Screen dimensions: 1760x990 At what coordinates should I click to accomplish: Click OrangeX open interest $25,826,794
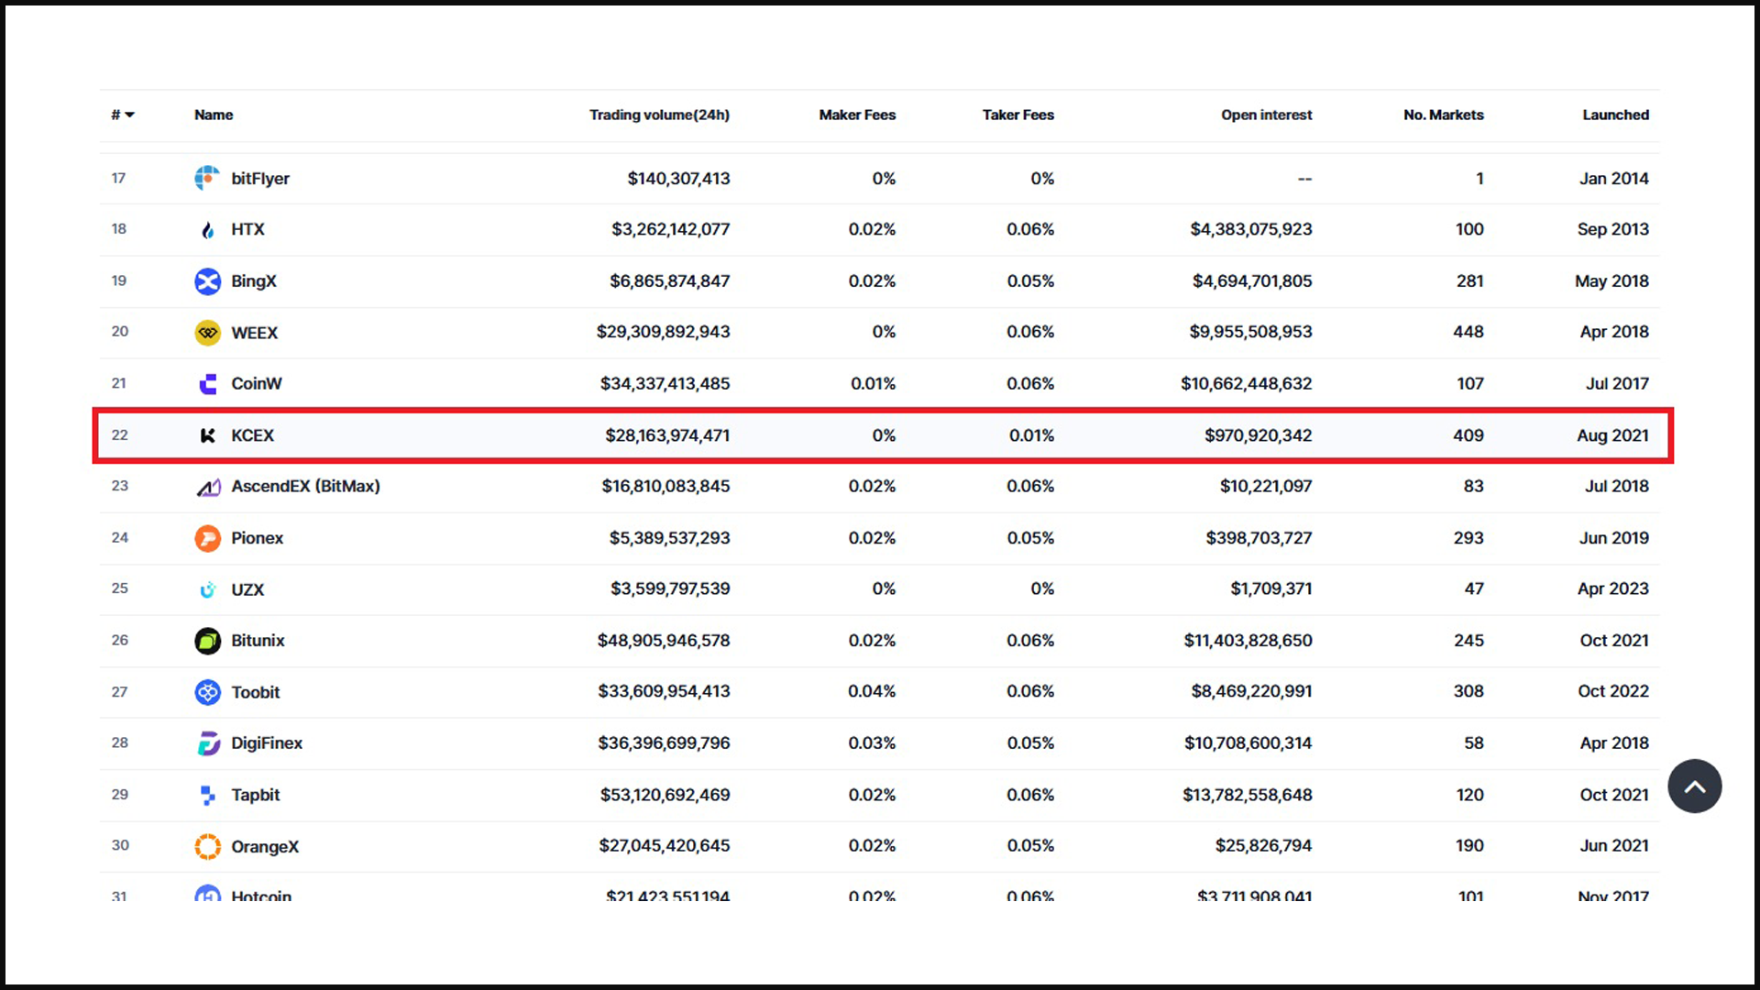[x=1263, y=845]
